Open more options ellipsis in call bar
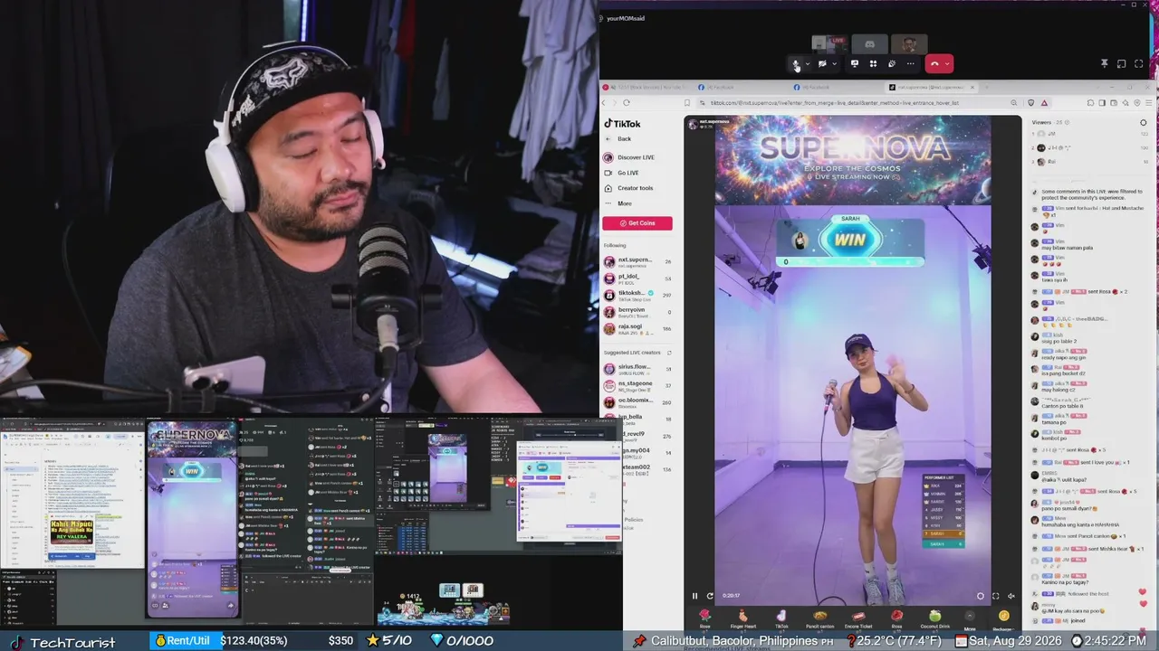 tap(911, 64)
